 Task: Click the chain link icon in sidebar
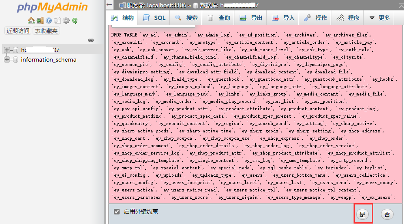[91, 40]
